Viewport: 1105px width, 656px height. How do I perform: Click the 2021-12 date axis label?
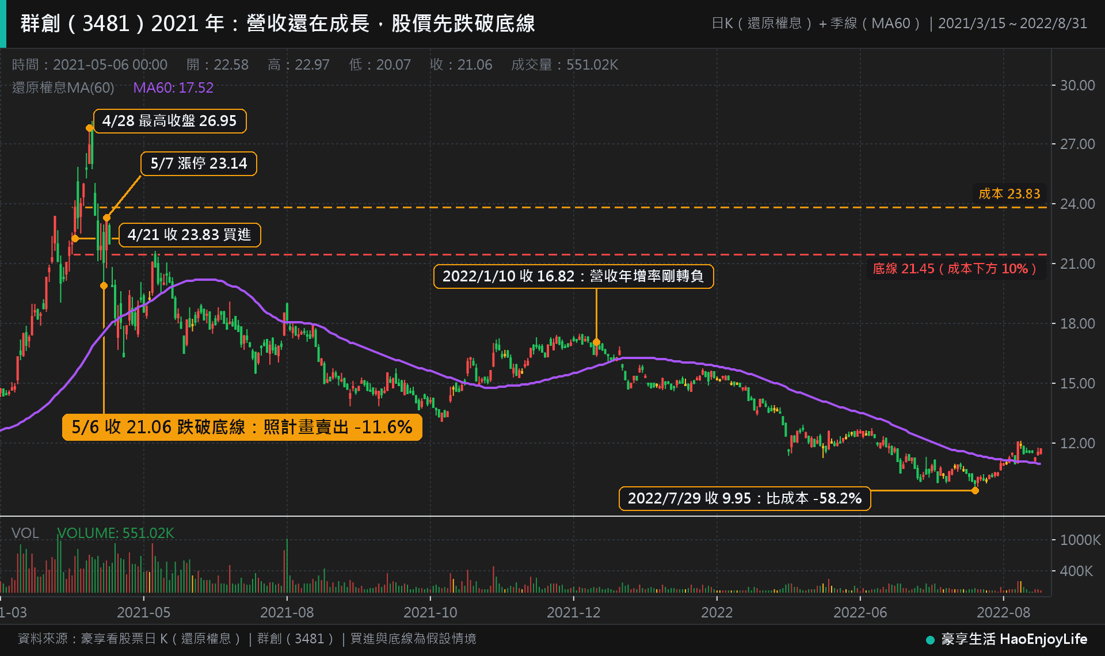tap(573, 612)
